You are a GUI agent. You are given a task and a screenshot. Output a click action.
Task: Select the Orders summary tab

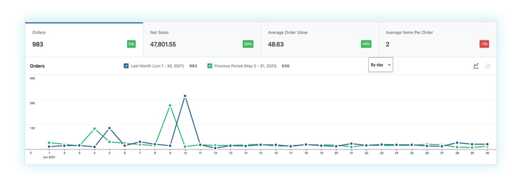point(84,40)
